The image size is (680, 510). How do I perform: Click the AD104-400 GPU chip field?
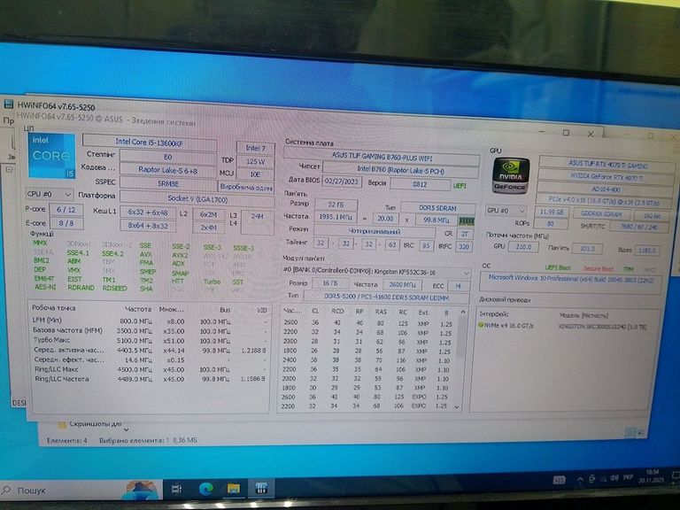pyautogui.click(x=605, y=189)
